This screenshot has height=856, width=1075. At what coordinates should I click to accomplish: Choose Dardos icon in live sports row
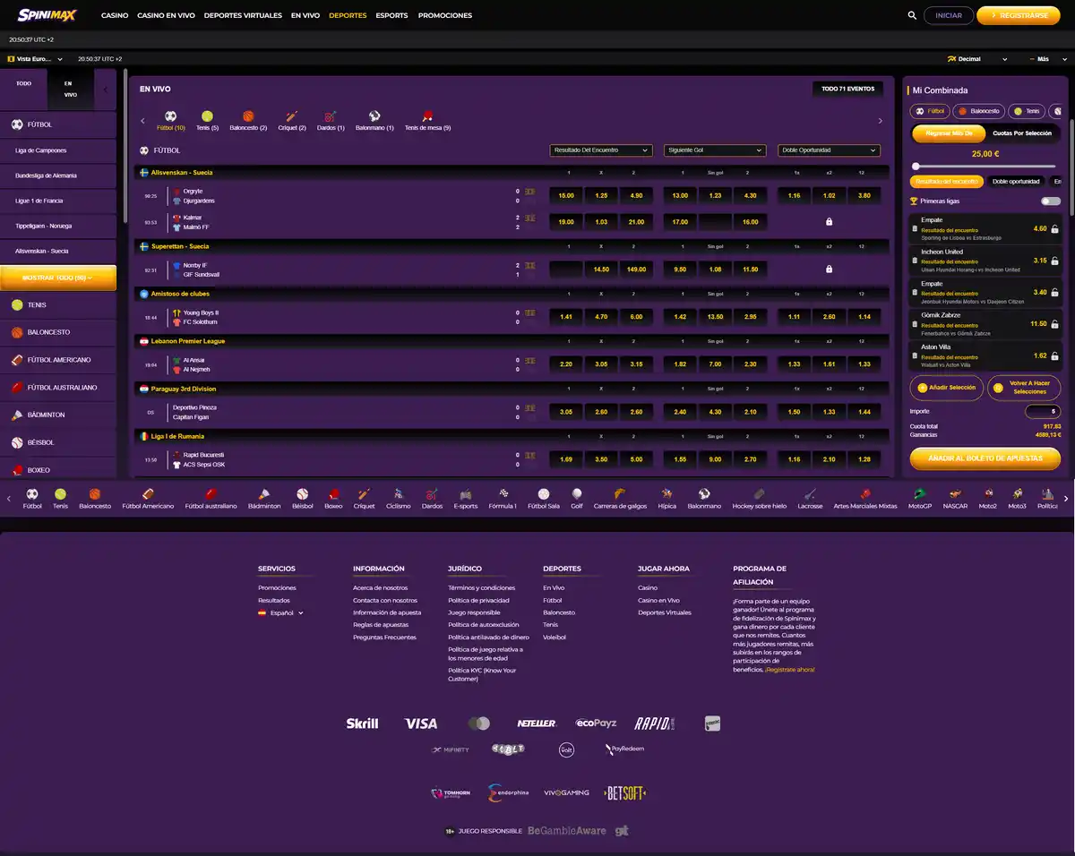click(x=331, y=116)
